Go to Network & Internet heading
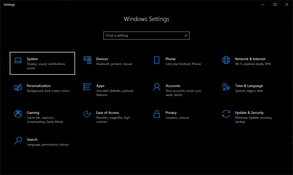The width and height of the screenshot is (293, 175). coord(250,59)
